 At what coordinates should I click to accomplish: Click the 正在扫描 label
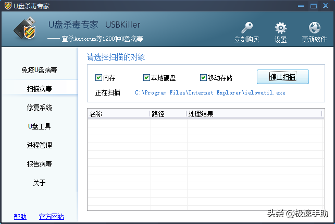click(108, 93)
